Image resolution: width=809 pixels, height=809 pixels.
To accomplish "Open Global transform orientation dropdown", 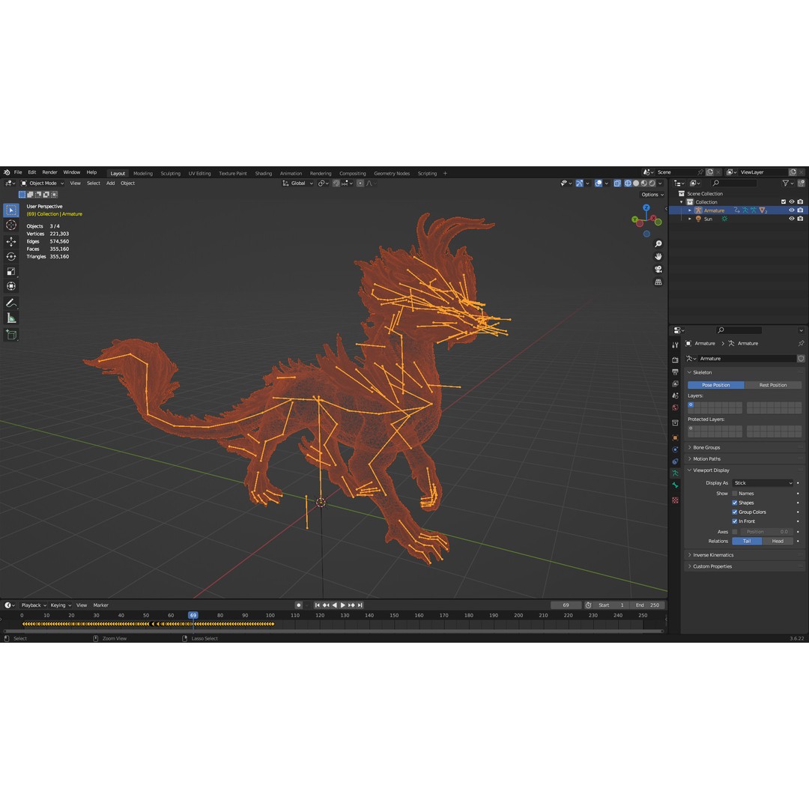I will 297,184.
